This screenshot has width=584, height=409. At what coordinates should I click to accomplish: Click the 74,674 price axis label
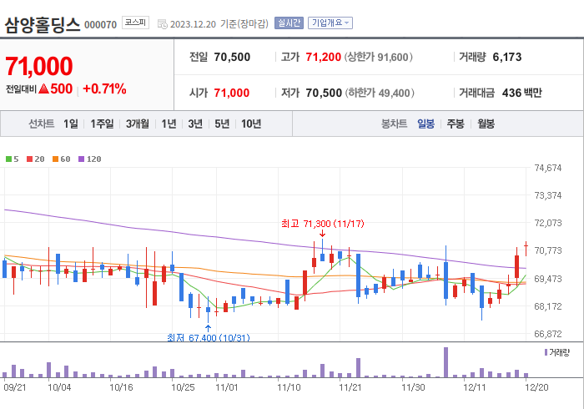pyautogui.click(x=548, y=168)
